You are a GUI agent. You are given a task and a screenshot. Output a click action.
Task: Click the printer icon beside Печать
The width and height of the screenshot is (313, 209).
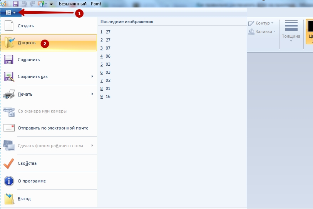tap(9, 94)
